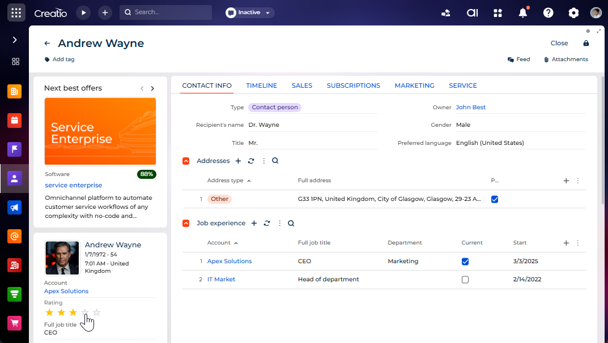Viewport: 608px width, 343px height.
Task: Open the blue megaphone campaigns sidebar icon
Action: tap(14, 208)
